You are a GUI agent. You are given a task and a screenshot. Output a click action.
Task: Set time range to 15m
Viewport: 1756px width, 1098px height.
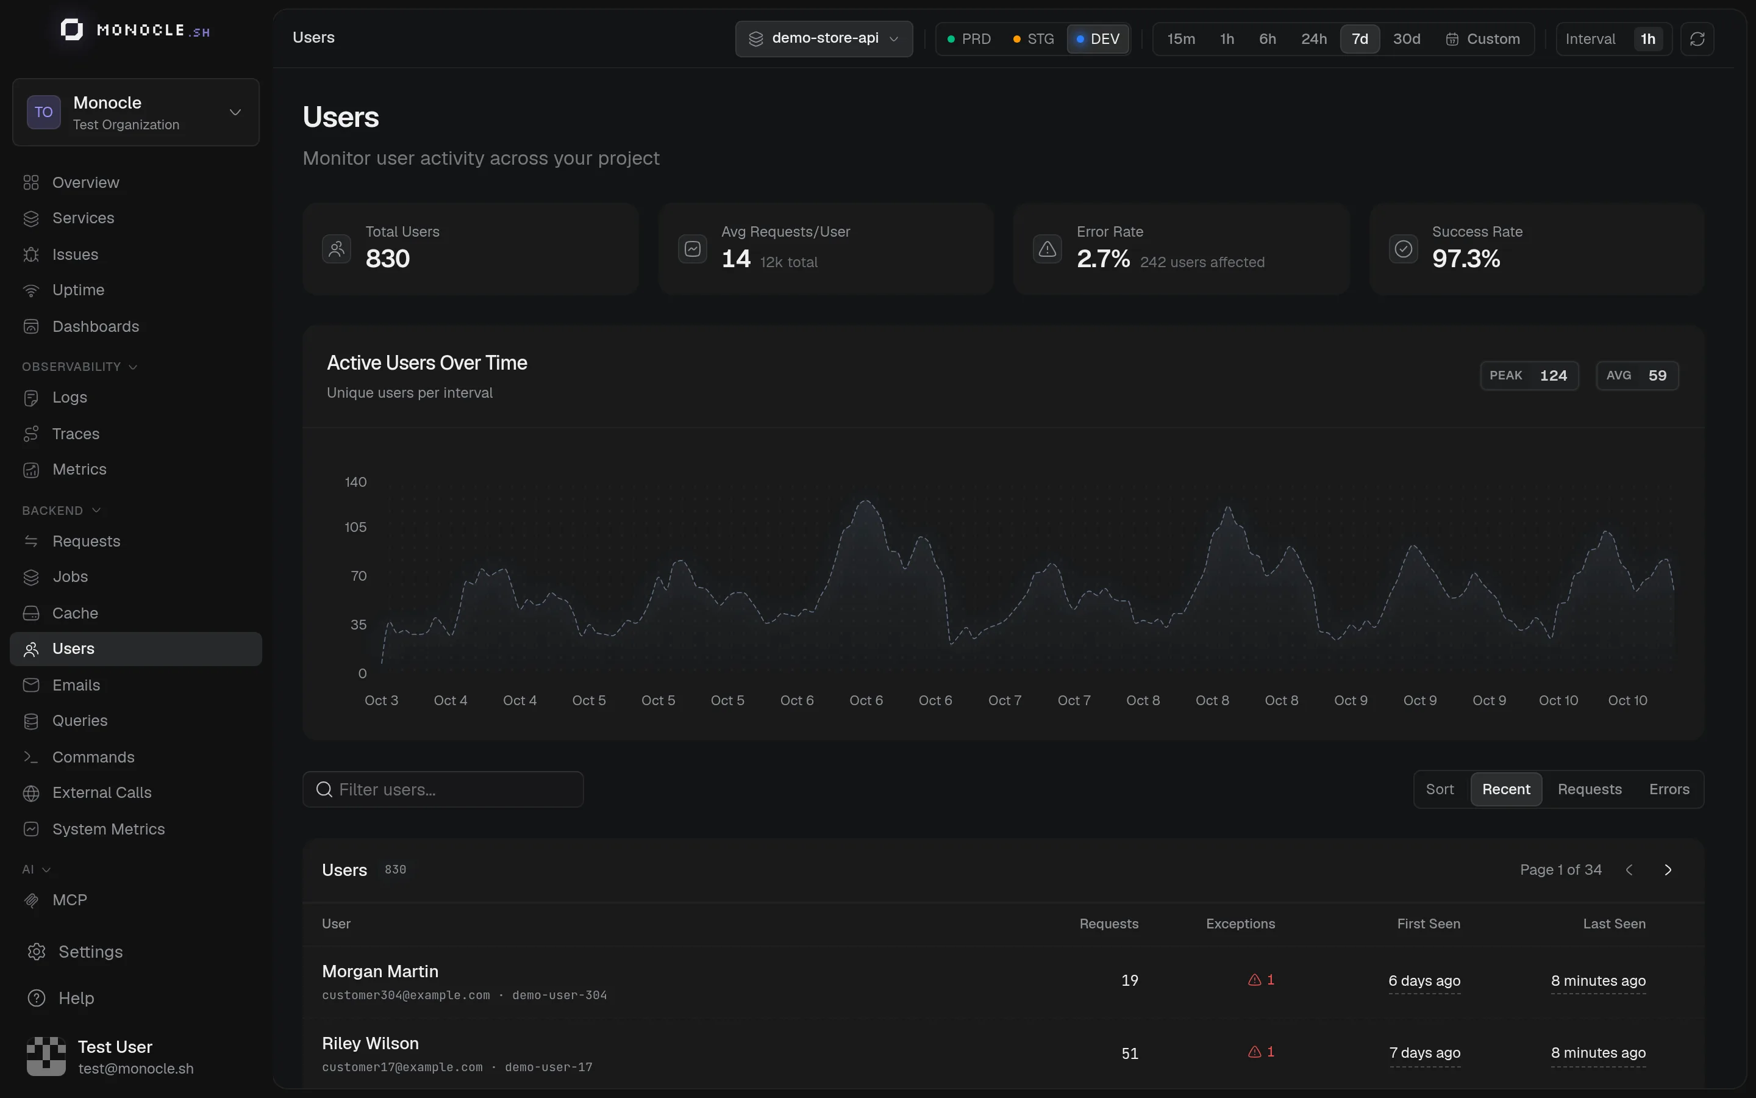point(1180,38)
